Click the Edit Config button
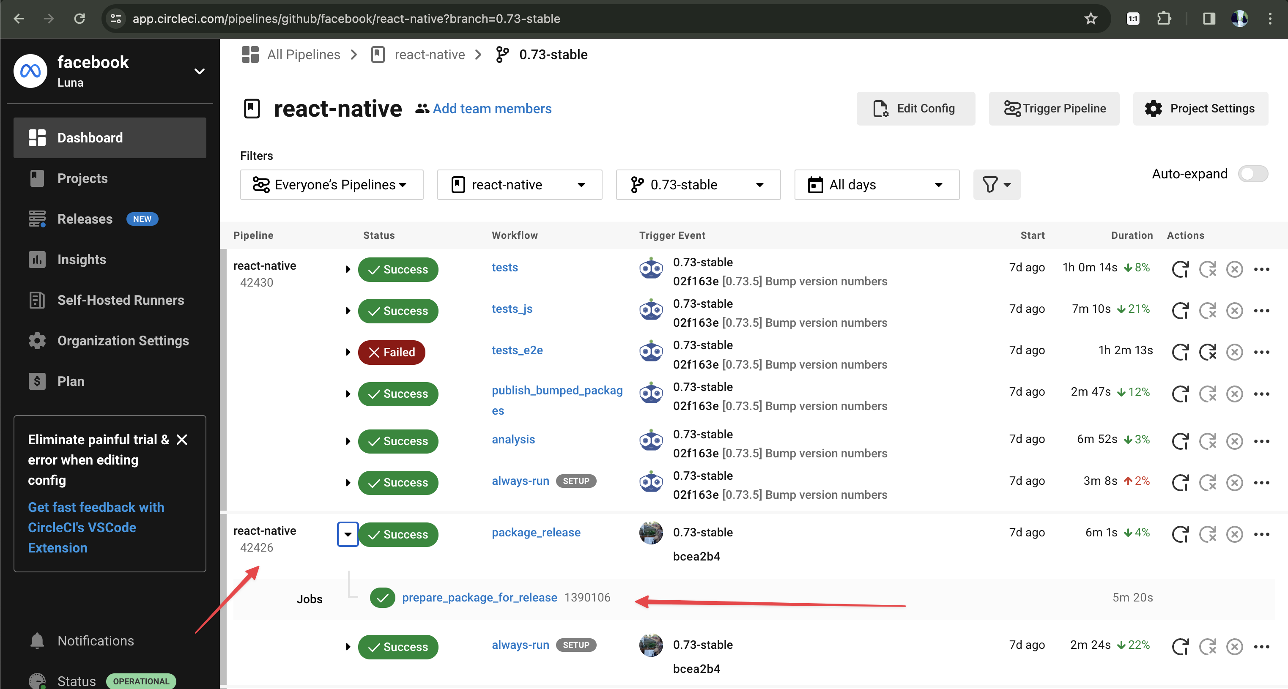Viewport: 1288px width, 689px height. coord(916,109)
